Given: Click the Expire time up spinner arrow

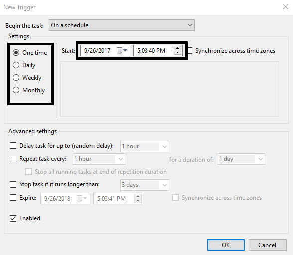Looking at the screenshot, I should 138,196.
